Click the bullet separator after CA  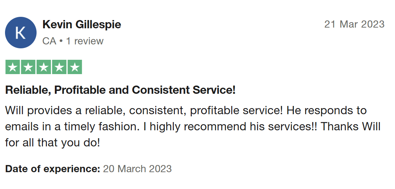tap(61, 41)
